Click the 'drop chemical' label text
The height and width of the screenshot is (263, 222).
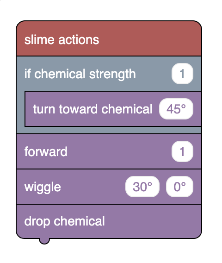coord(64,222)
